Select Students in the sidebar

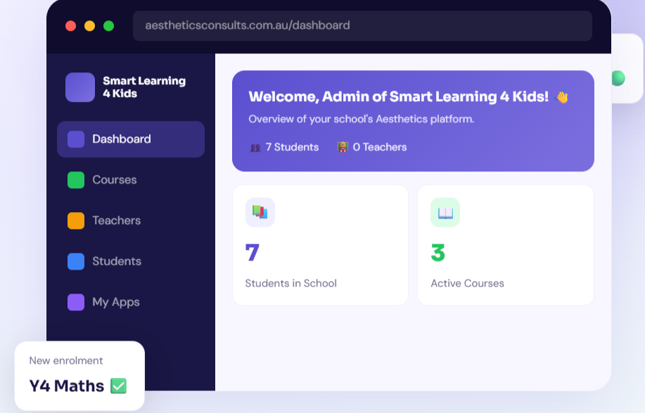(117, 261)
